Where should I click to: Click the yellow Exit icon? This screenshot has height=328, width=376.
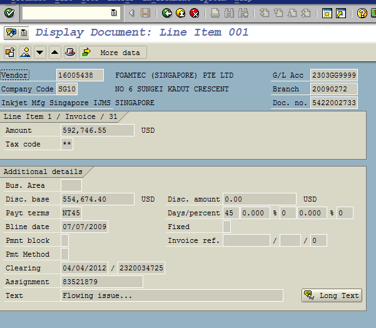(x=181, y=13)
